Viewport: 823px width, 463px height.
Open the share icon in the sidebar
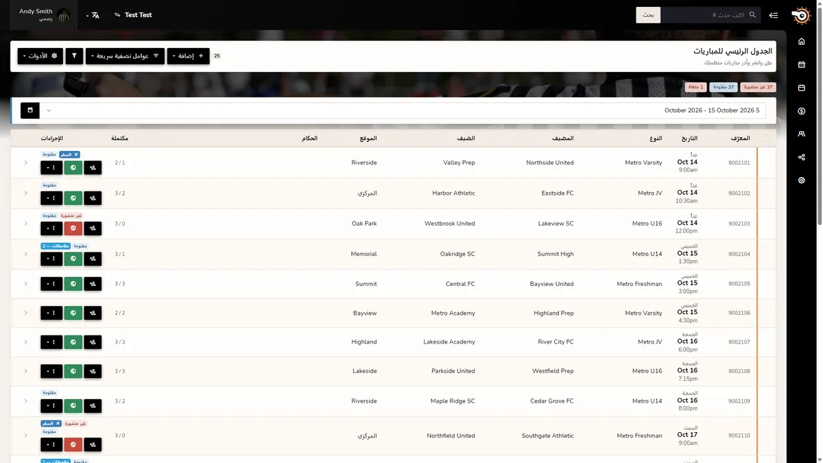[801, 157]
